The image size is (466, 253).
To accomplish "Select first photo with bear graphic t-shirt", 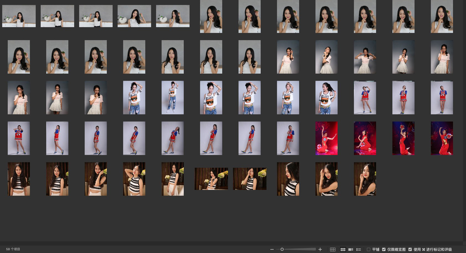I will (x=134, y=97).
